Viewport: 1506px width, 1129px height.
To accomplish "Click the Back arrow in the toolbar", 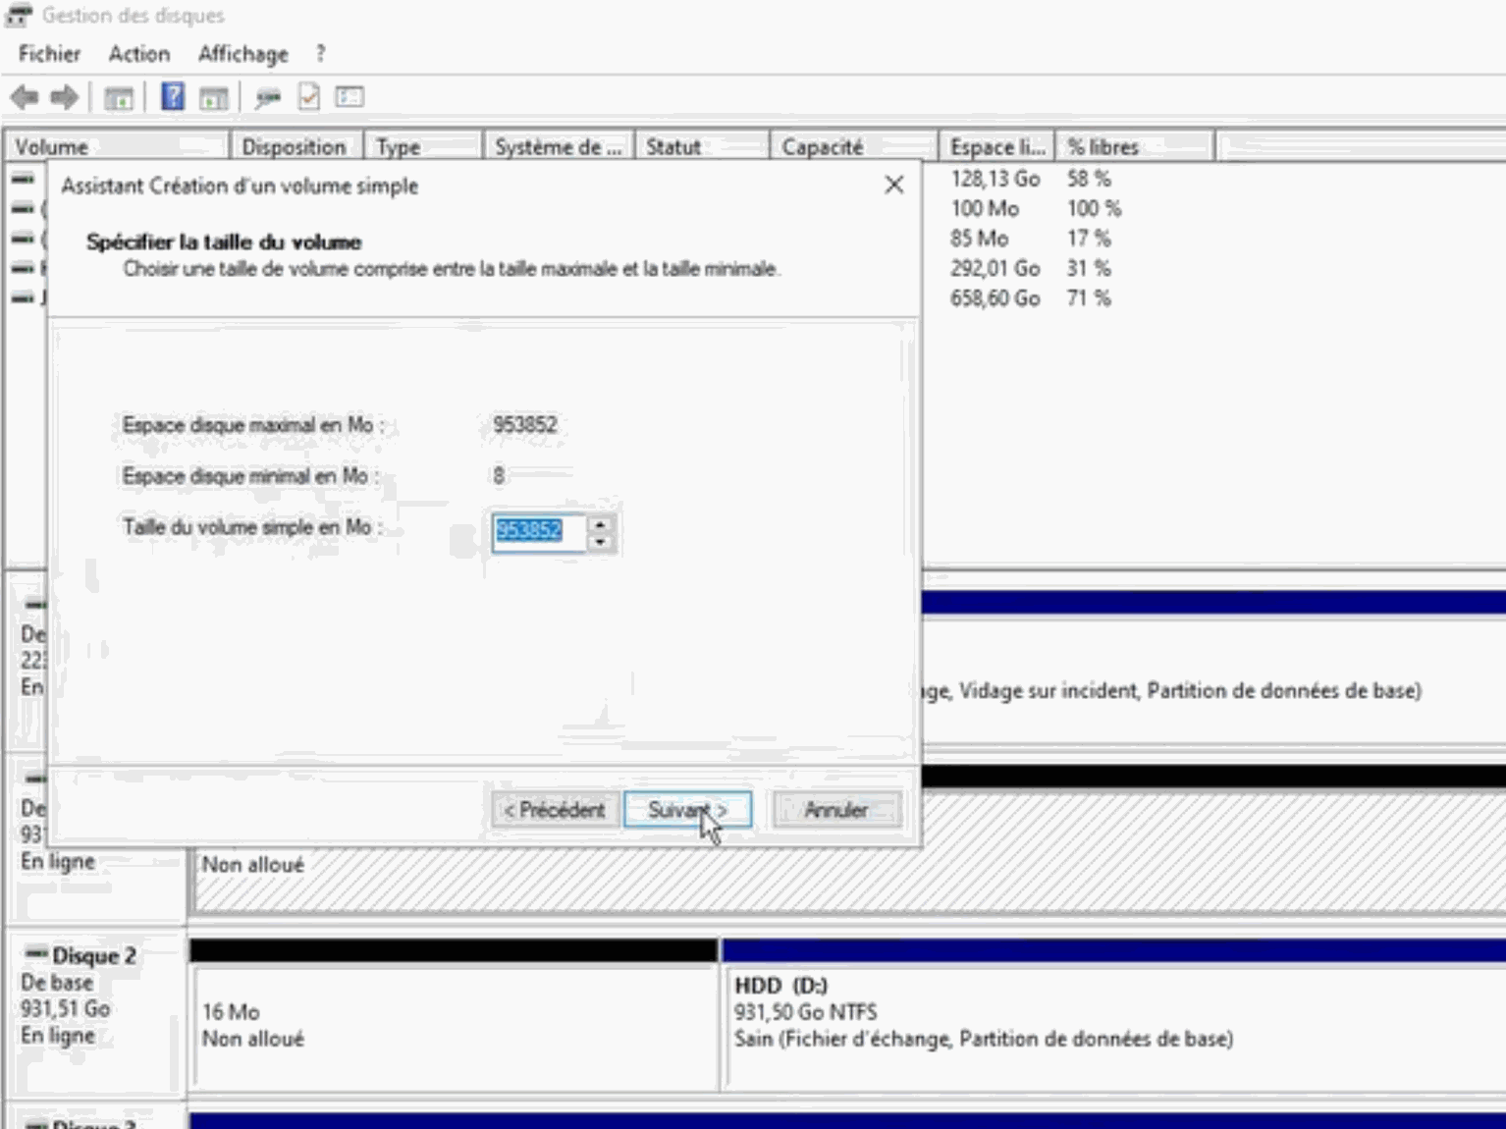I will coord(25,97).
